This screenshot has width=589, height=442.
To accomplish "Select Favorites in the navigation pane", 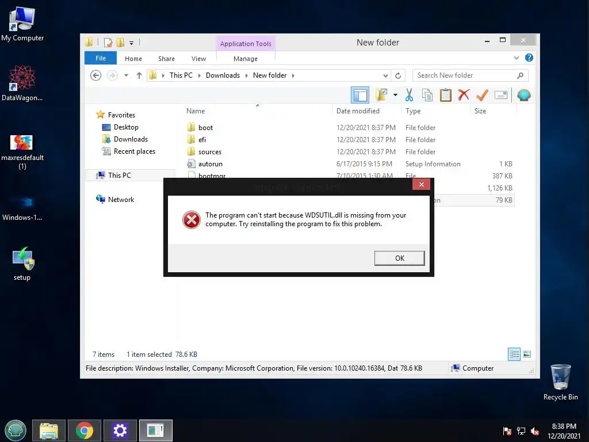I will [121, 115].
